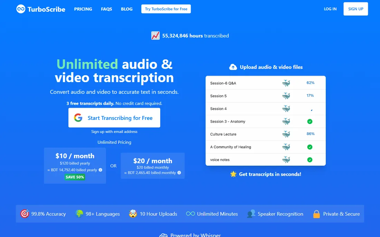Click the SAVE 50% badge
This screenshot has width=380, height=237.
pyautogui.click(x=75, y=177)
